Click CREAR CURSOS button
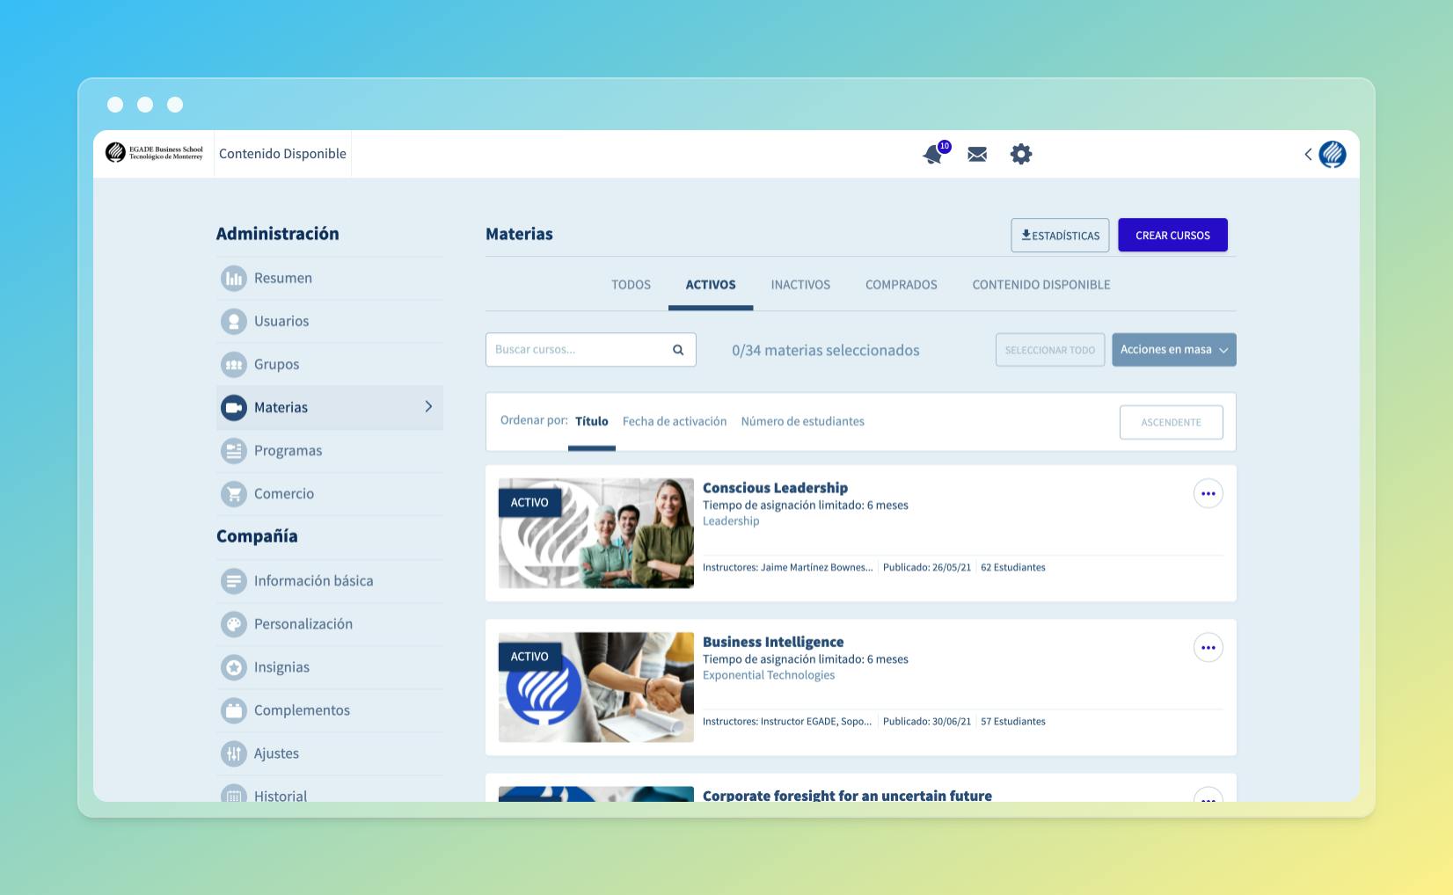Viewport: 1453px width, 895px height. tap(1172, 235)
